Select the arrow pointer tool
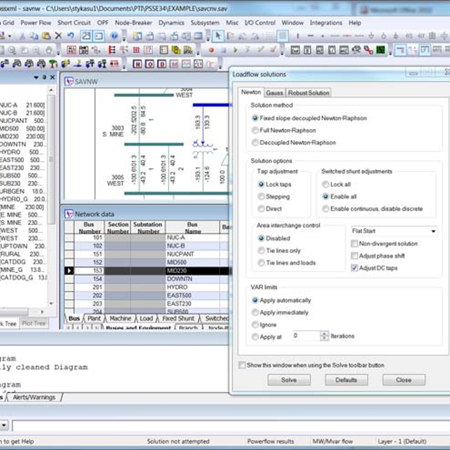450x450 pixels. 217,36
